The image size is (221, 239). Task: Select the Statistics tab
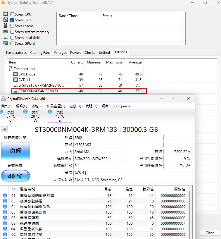click(x=120, y=52)
